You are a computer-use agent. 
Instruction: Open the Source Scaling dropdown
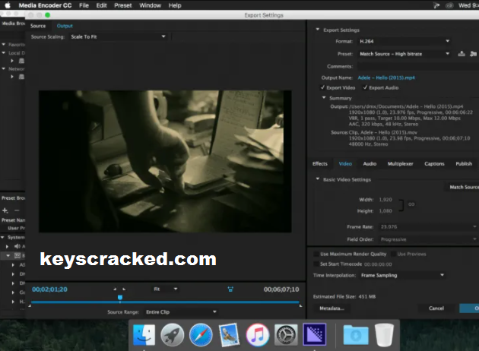point(118,36)
